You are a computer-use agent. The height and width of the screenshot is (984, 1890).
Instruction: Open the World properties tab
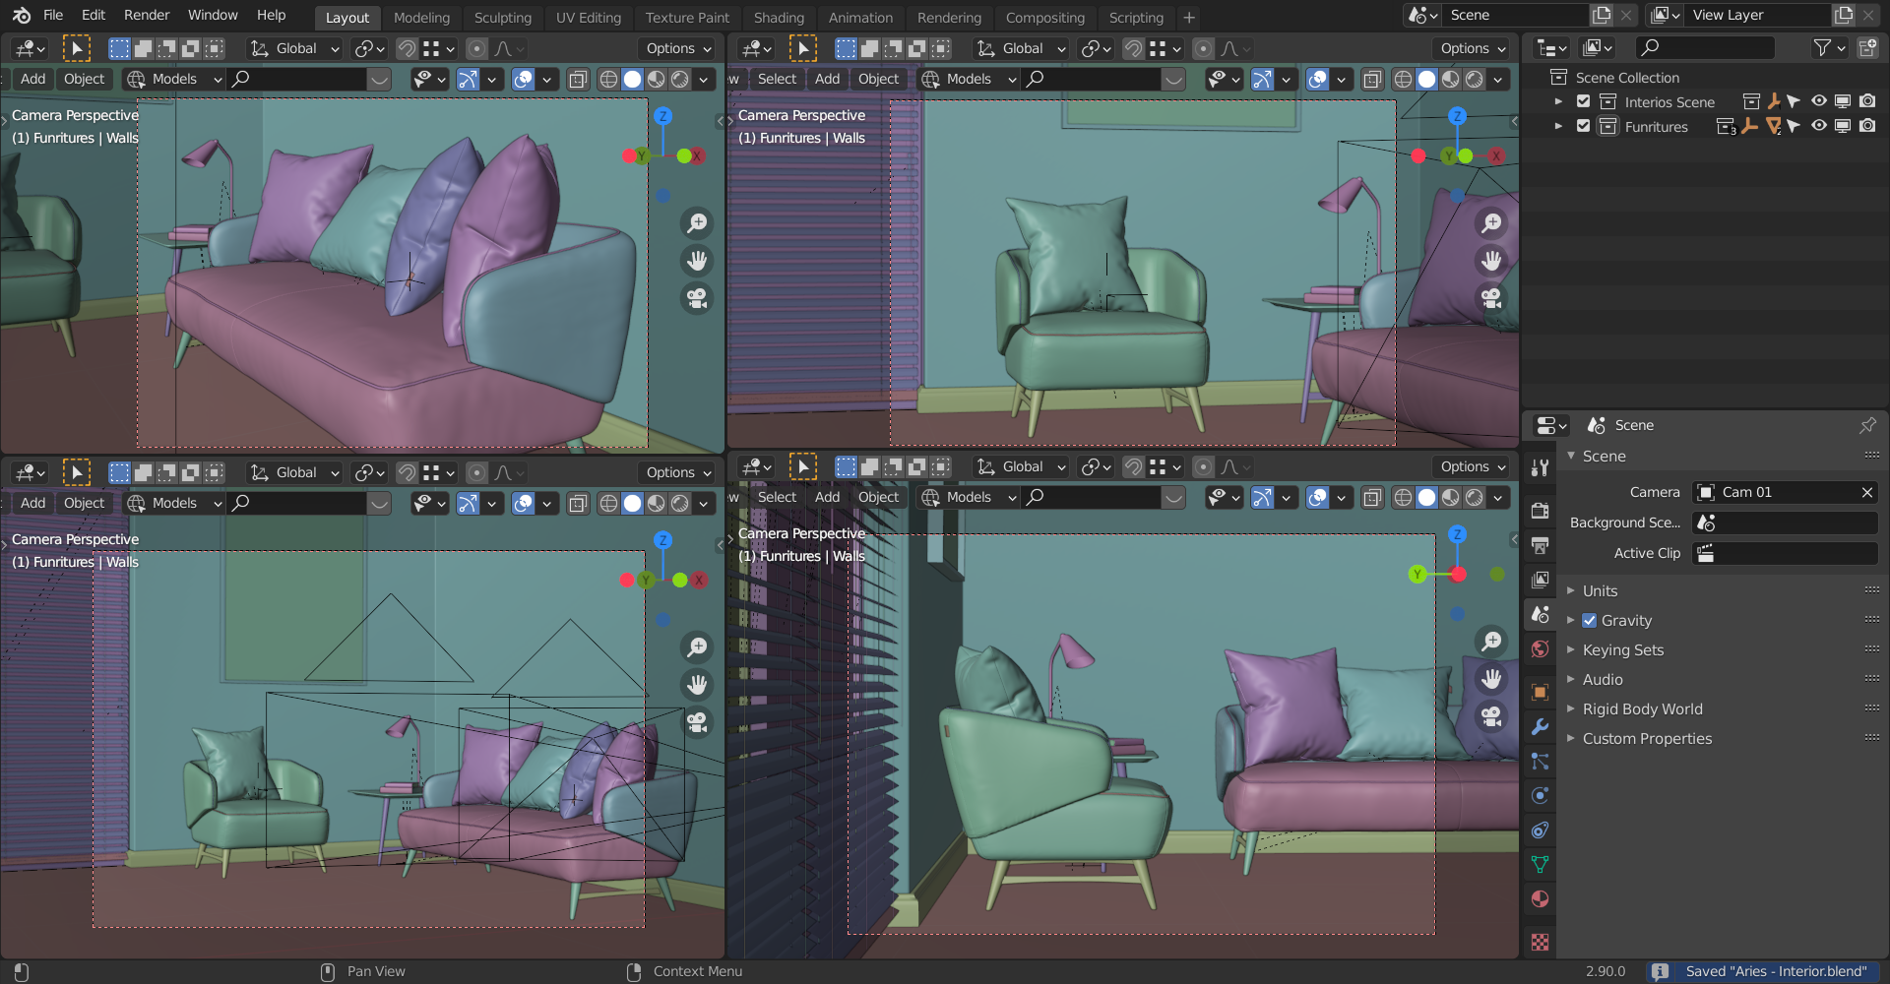click(x=1541, y=648)
